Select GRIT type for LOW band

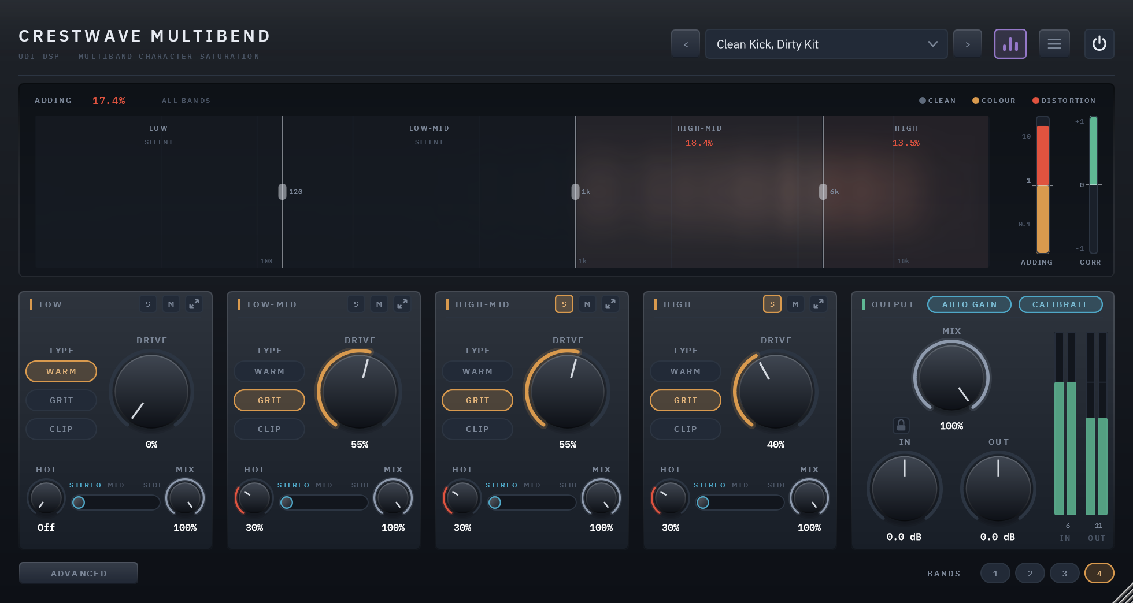[x=61, y=400]
